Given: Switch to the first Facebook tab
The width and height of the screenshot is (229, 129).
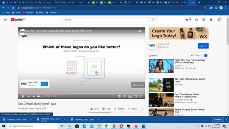Looking at the screenshot, I should [5, 3].
